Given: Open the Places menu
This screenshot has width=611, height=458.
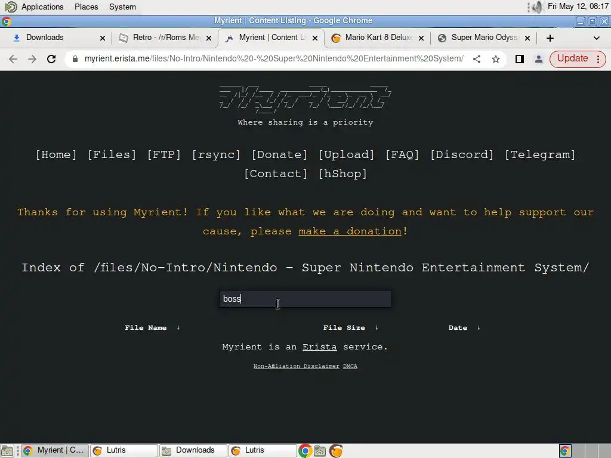Looking at the screenshot, I should coord(86,7).
